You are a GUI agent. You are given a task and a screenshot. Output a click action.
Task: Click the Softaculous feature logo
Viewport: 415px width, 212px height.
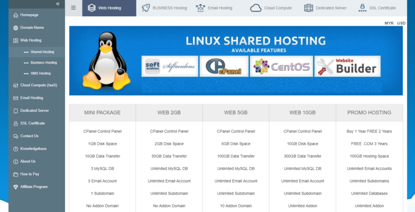point(169,66)
